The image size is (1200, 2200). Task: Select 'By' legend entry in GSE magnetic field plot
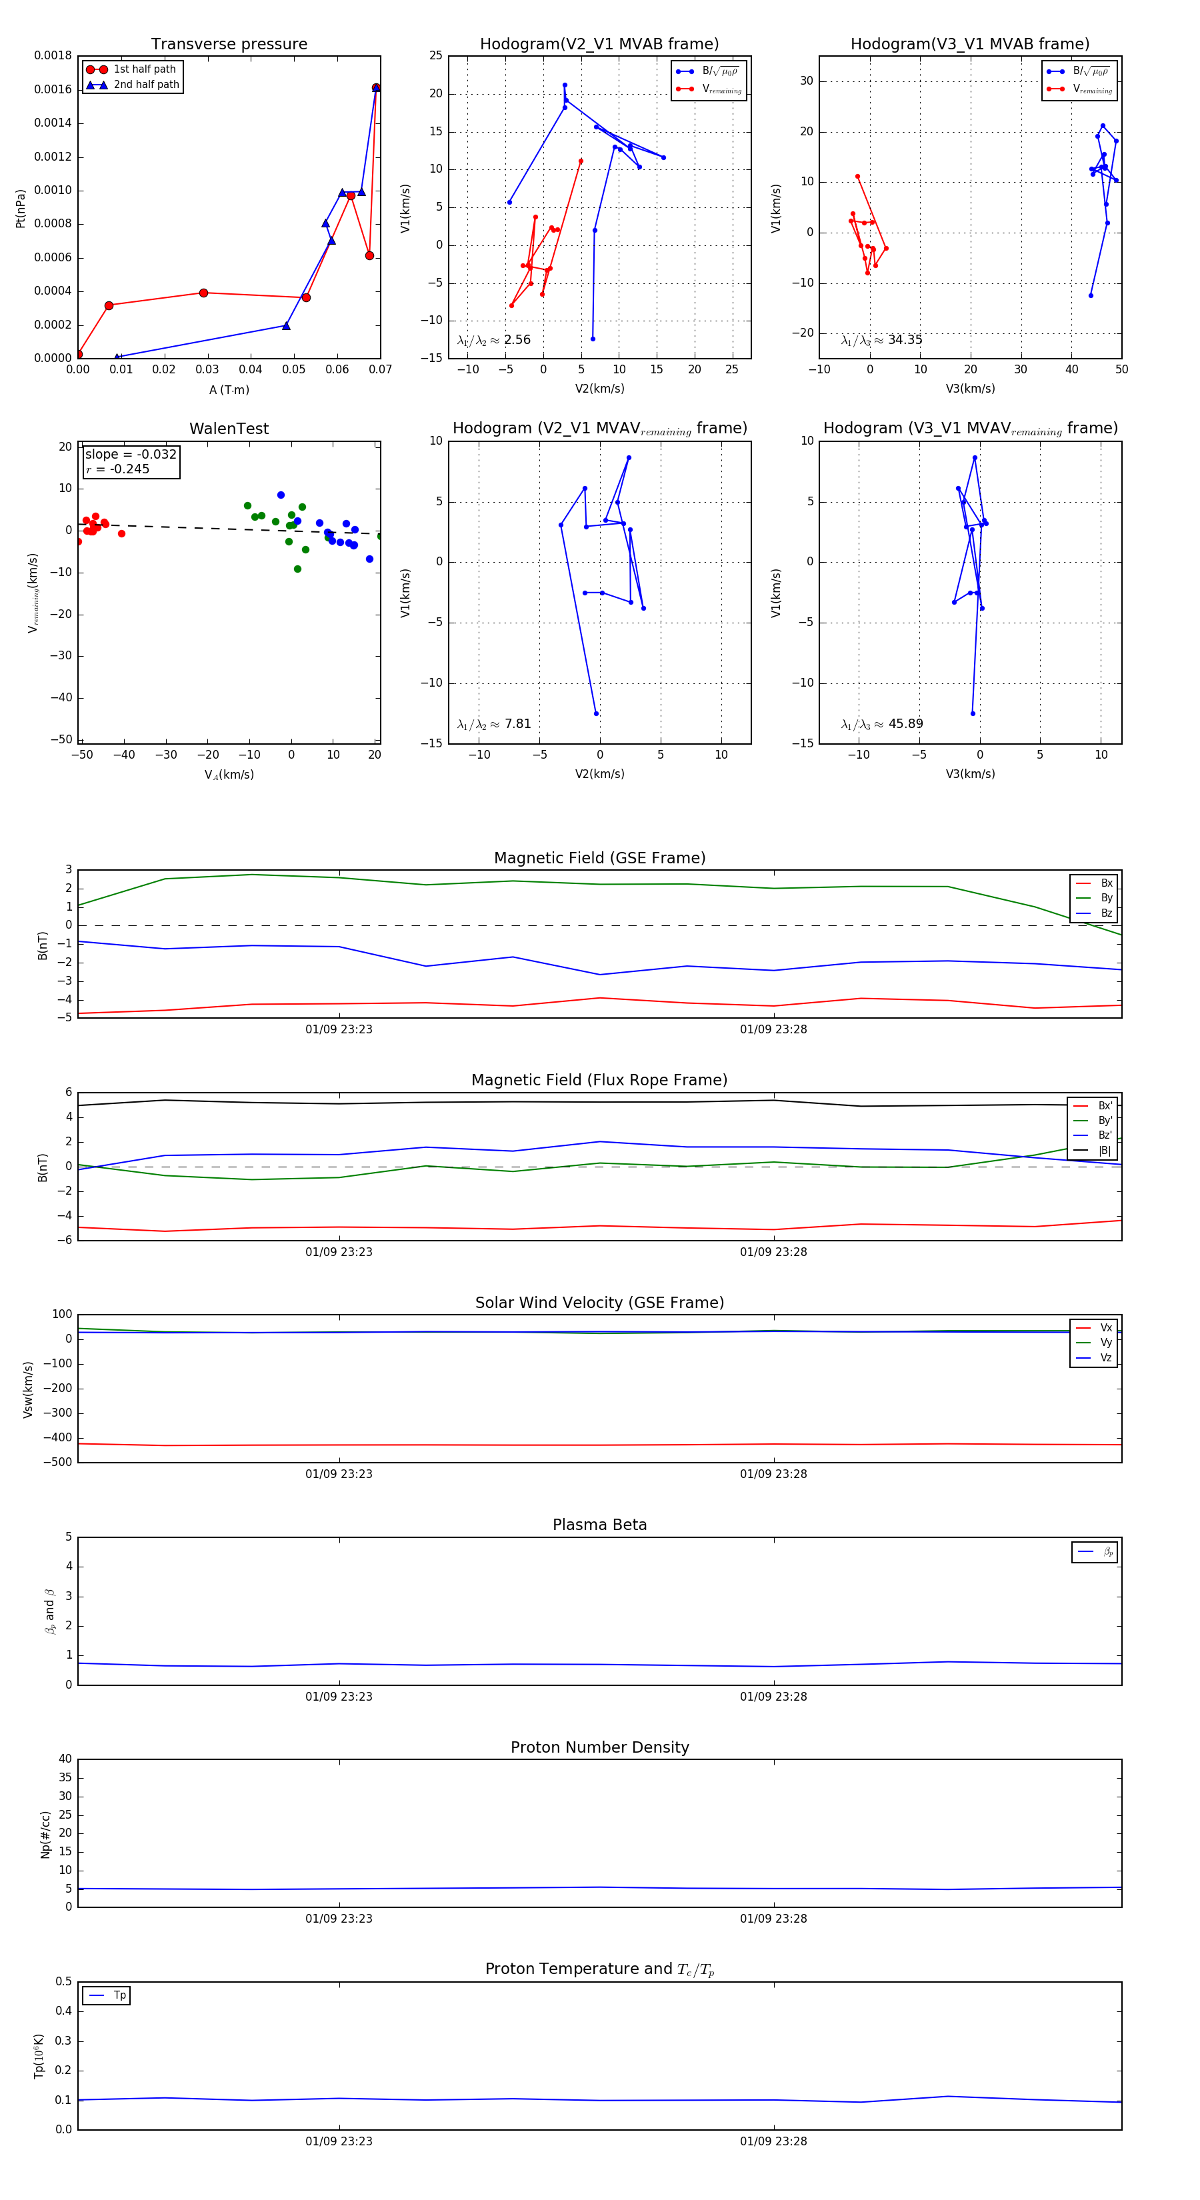1094,897
